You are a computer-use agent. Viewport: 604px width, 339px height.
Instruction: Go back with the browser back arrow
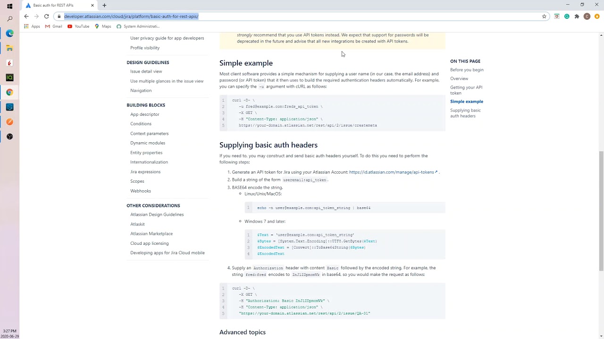point(26,16)
